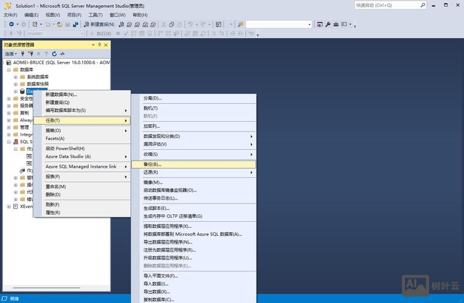Choose 还原(R) in the tasks submenu
This screenshot has width=464, height=303.
coord(150,172)
